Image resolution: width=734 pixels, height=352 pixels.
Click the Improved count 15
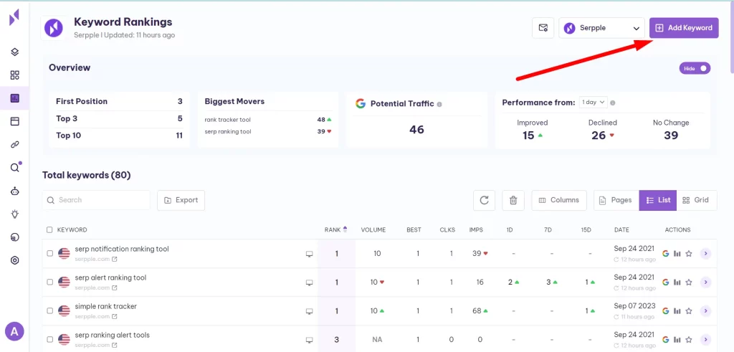(x=528, y=135)
